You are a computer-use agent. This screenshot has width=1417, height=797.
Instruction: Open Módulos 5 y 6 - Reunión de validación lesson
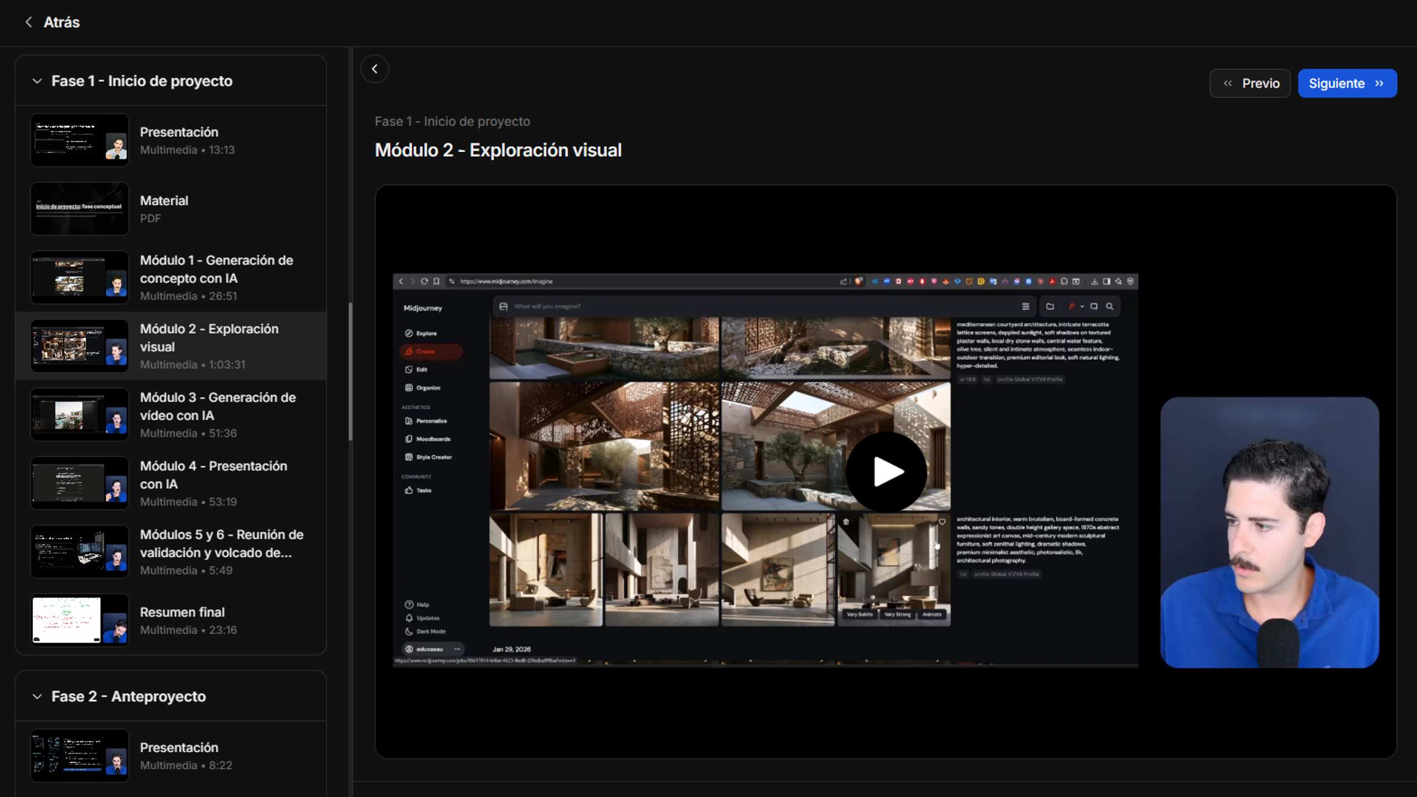(171, 552)
